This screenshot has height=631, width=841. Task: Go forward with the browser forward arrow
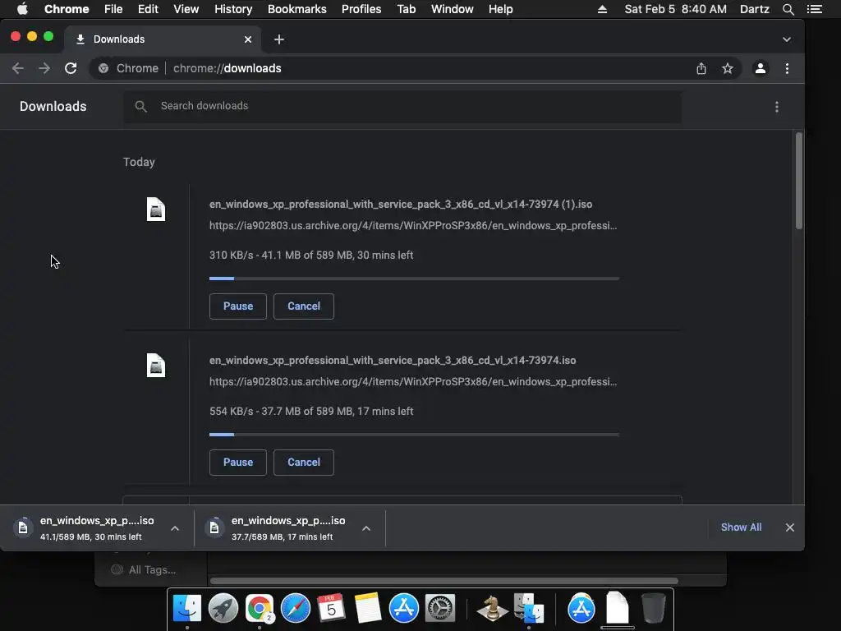pos(44,68)
